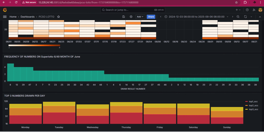Image resolution: width=264 pixels, height=132 pixels.
Task: Go to Home breadcrumb
Action: 13,17
